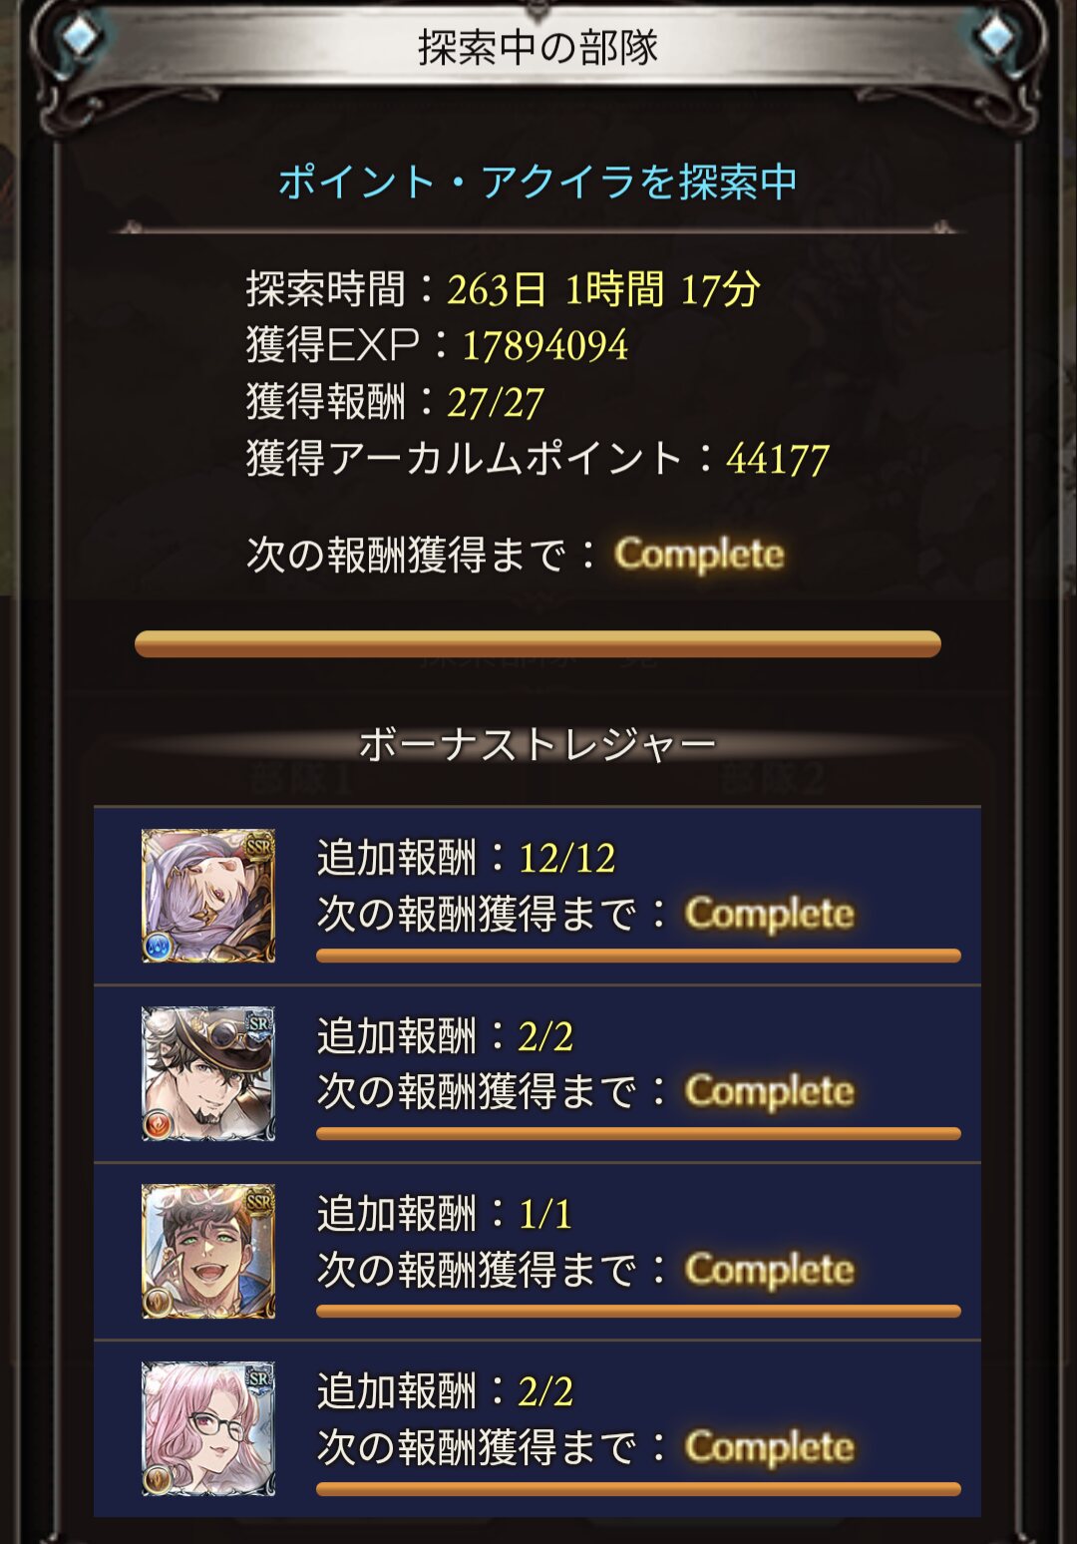Tap Complete in the 12/12 bonus row

770,914
